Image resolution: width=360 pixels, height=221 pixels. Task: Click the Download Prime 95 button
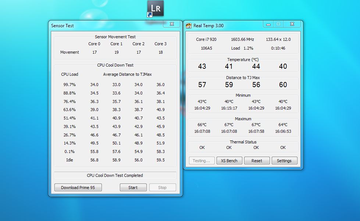point(78,188)
